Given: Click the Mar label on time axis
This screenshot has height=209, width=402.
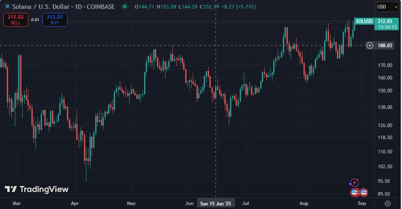Looking at the screenshot, I should pos(17,203).
